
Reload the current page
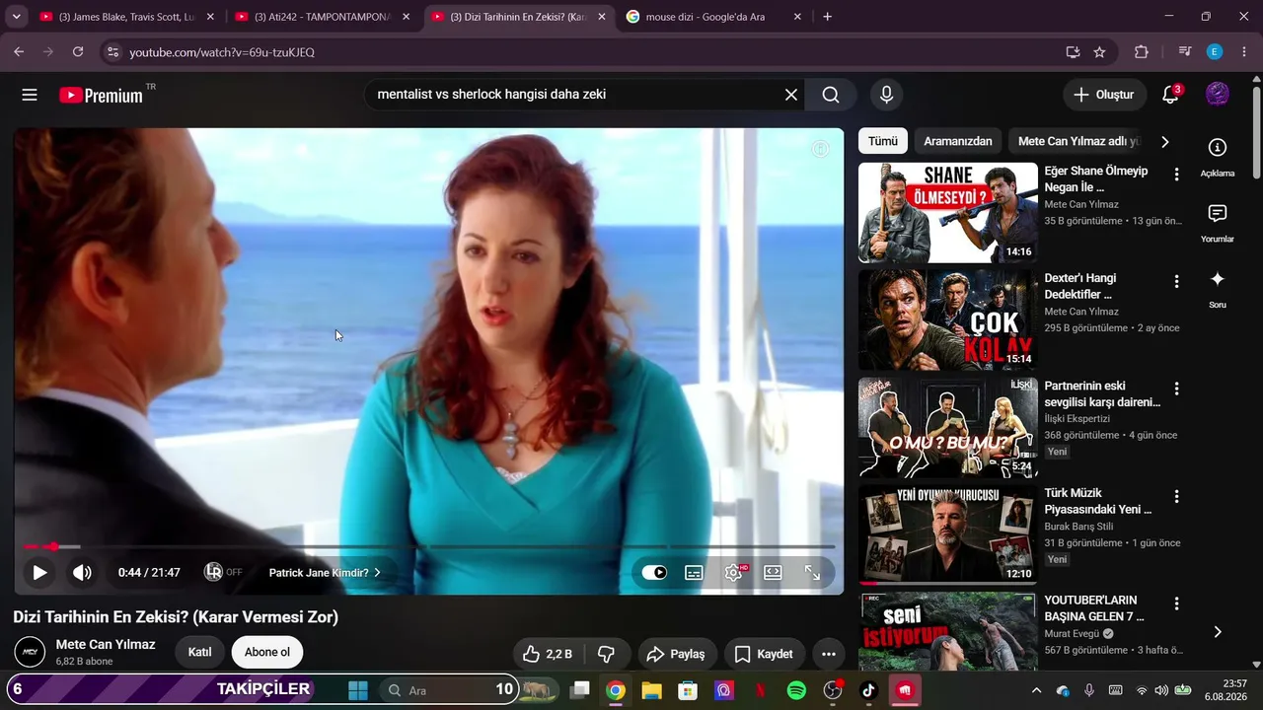pyautogui.click(x=78, y=52)
